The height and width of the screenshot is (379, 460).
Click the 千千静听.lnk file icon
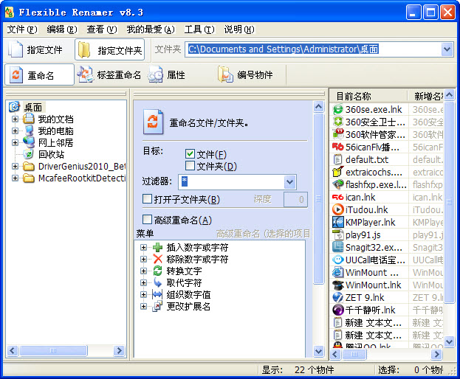[338, 310]
